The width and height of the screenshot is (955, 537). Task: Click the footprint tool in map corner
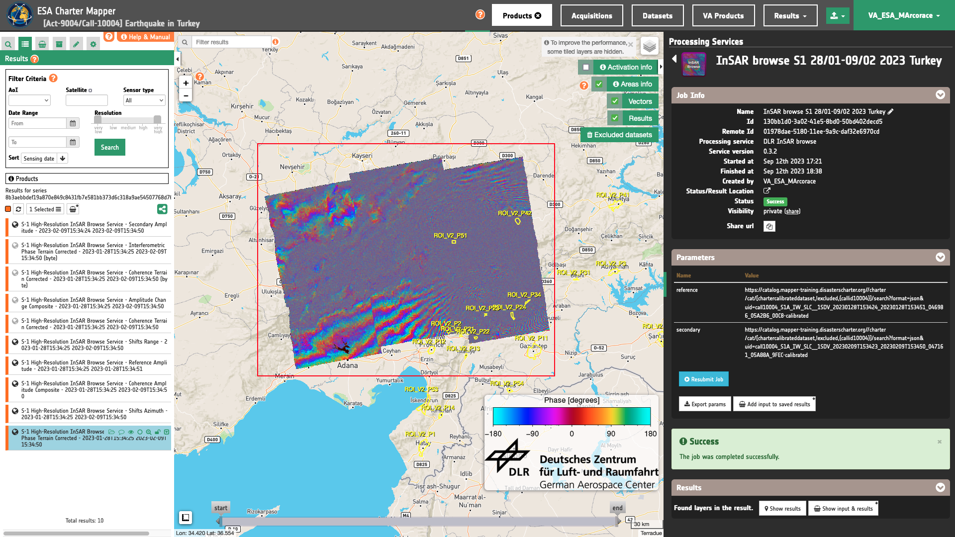[186, 518]
